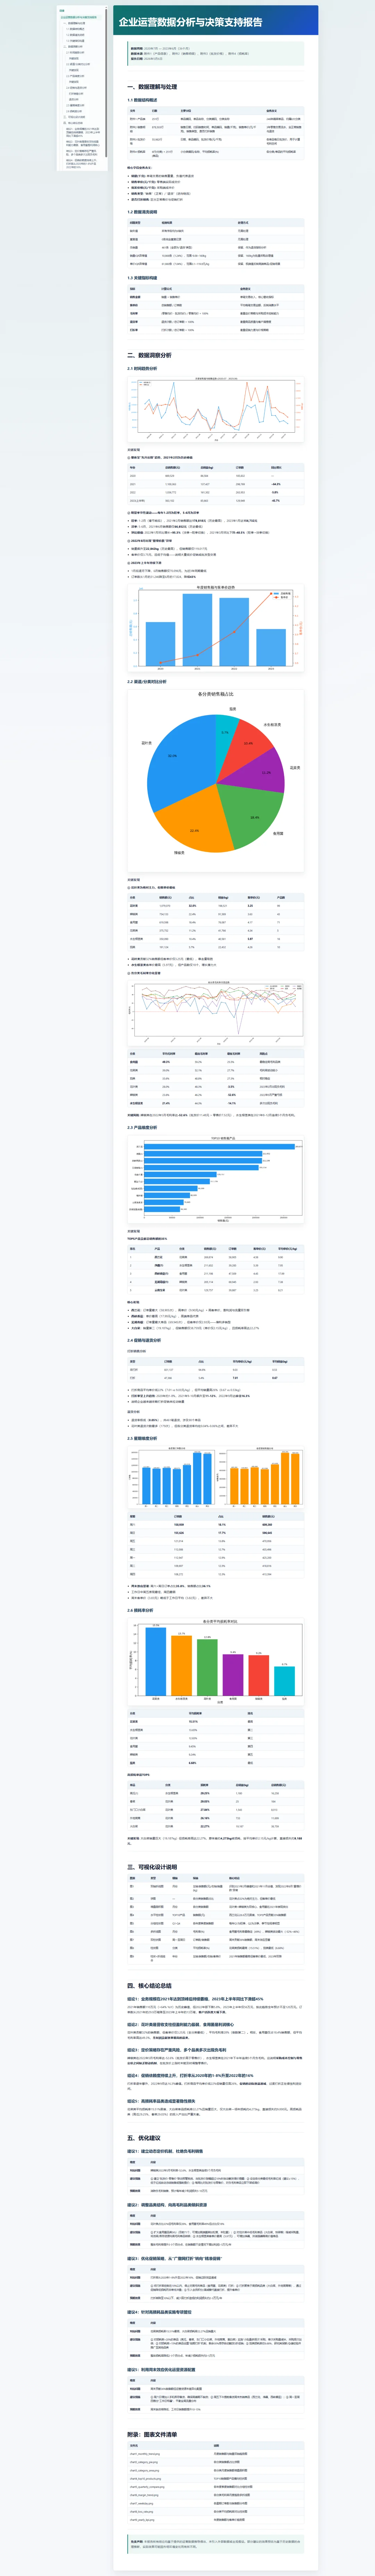The height and width of the screenshot is (2576, 375).
Task: Click conclusion 结论3: 定价策略存在严重风险
Action: click(176, 2050)
